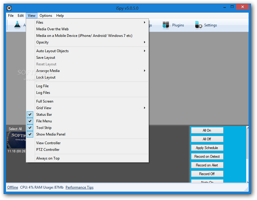Viewport: 257px width, 200px height.
Task: Uncheck Show Media Panel option
Action: coord(30,134)
